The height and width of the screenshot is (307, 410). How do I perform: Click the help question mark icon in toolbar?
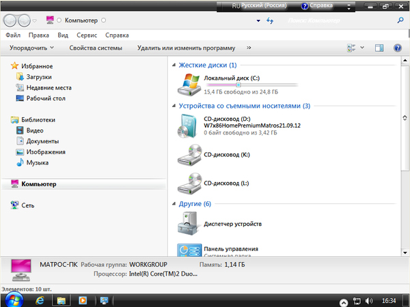pos(396,48)
